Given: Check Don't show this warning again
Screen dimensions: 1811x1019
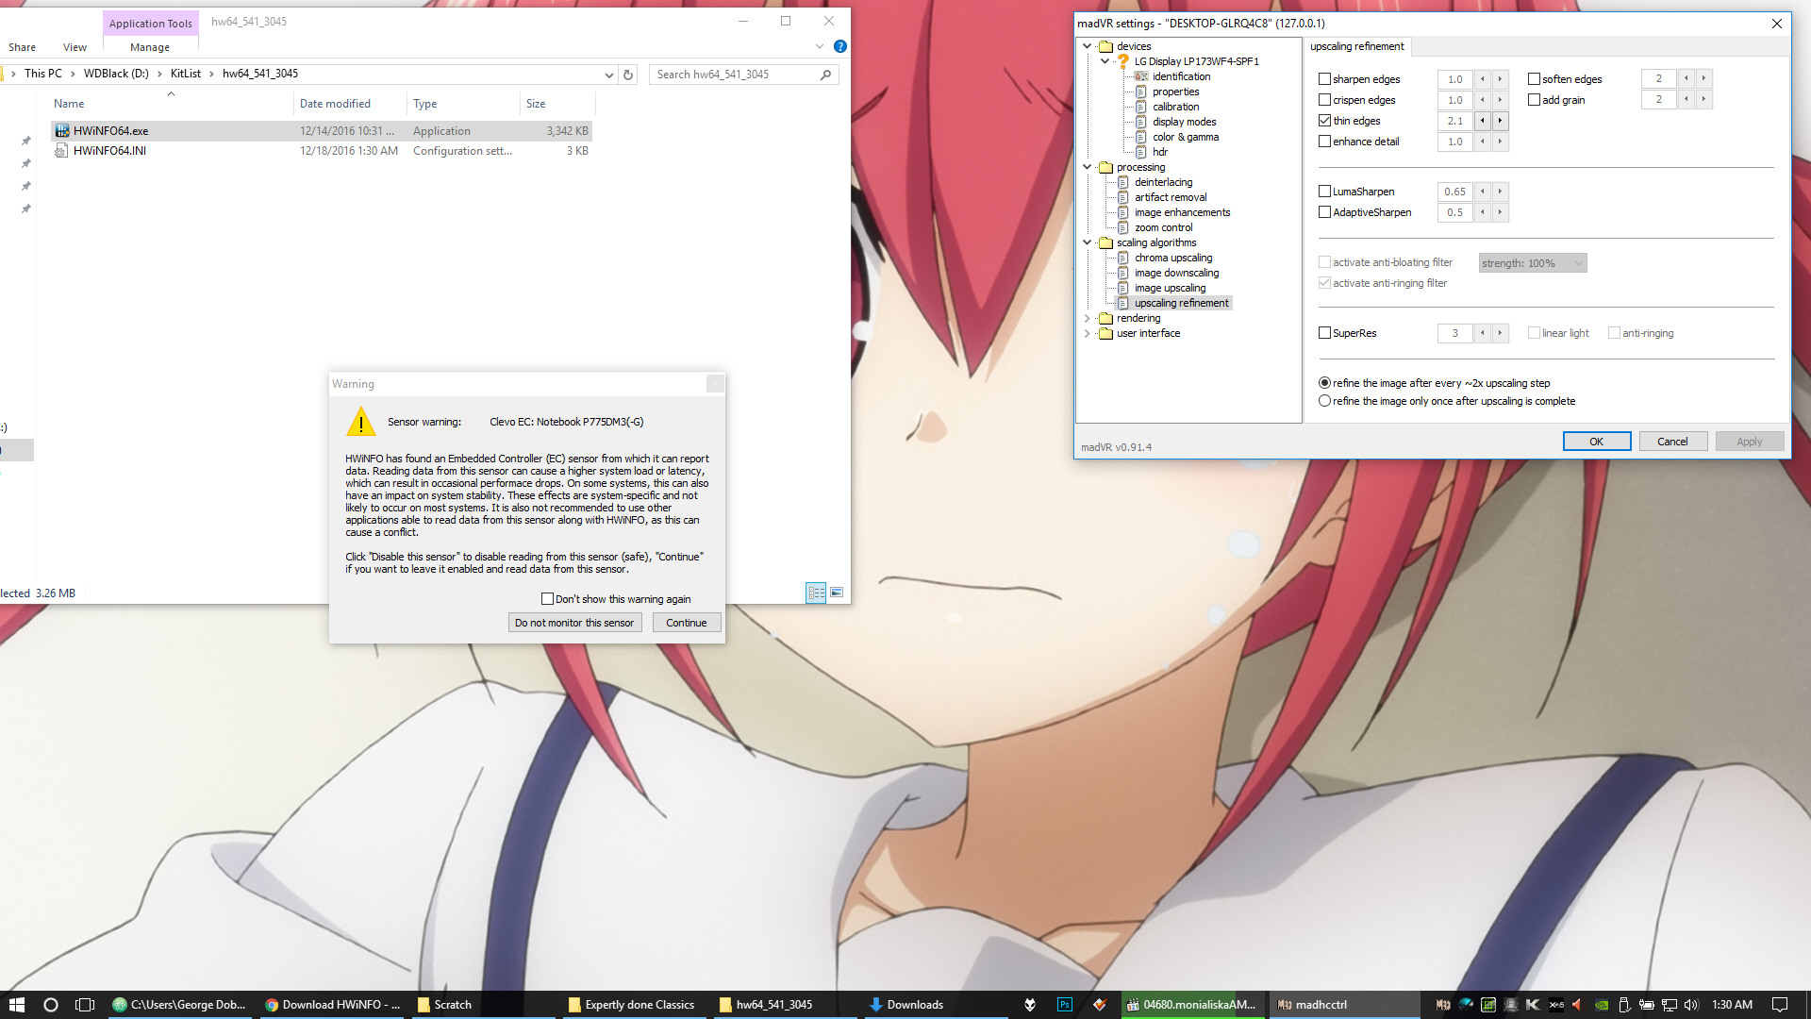Looking at the screenshot, I should click(x=547, y=599).
